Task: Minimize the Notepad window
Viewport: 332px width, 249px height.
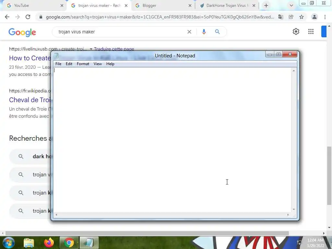Action: [x=269, y=54]
